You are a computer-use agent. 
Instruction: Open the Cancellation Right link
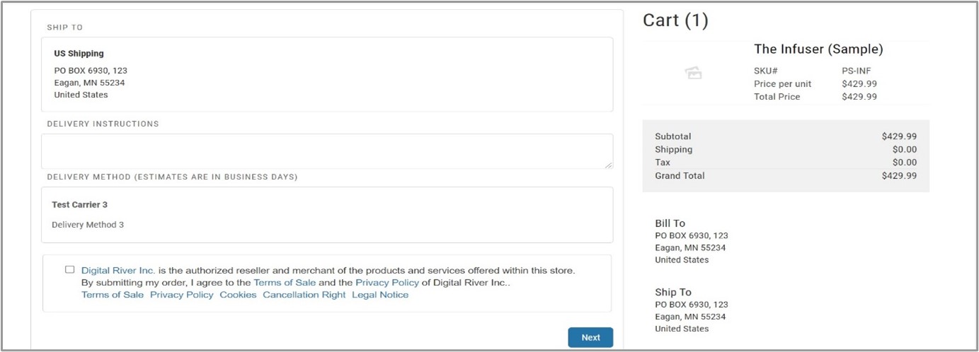pyautogui.click(x=304, y=295)
